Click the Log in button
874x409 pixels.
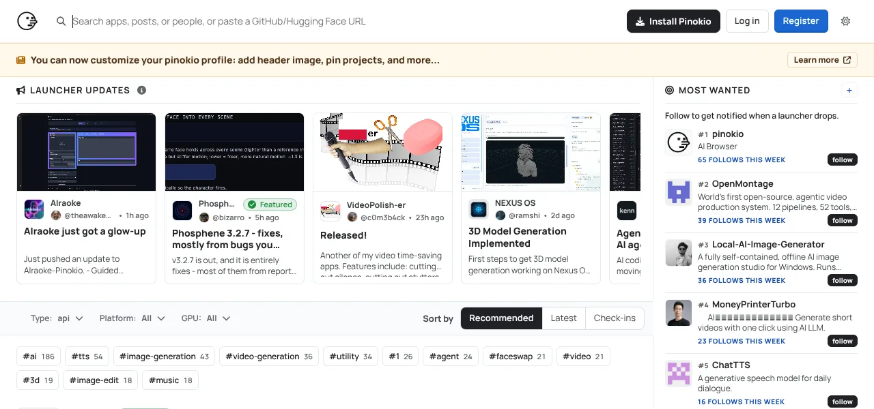tap(747, 21)
